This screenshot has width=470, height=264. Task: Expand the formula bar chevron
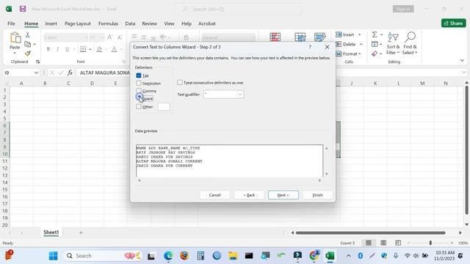(x=464, y=73)
